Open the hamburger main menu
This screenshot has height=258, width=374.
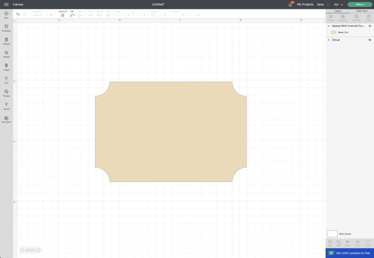(x=6, y=4)
